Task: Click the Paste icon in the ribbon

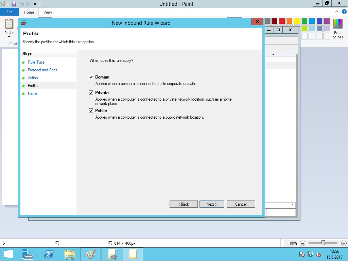Action: (x=9, y=24)
